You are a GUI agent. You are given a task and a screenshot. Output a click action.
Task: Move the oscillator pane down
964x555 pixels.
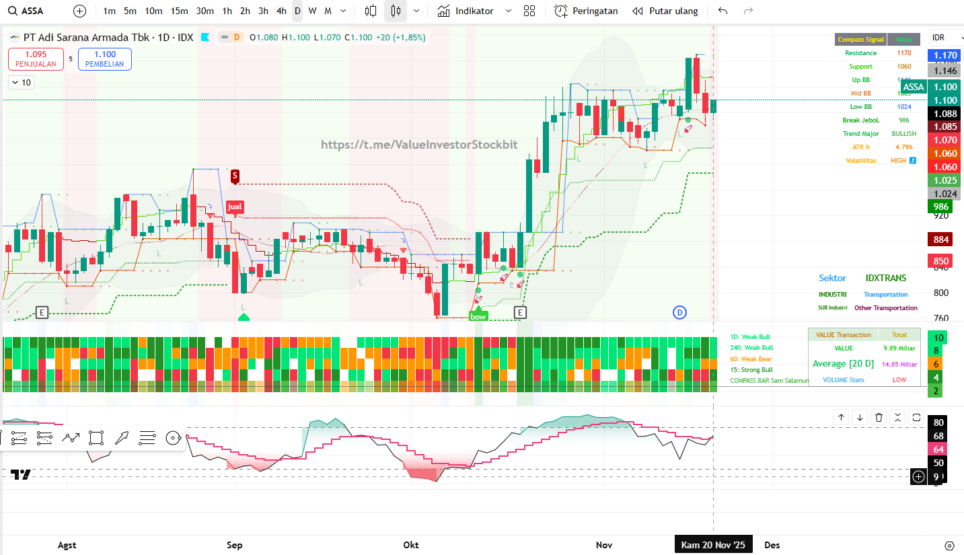[x=860, y=417]
